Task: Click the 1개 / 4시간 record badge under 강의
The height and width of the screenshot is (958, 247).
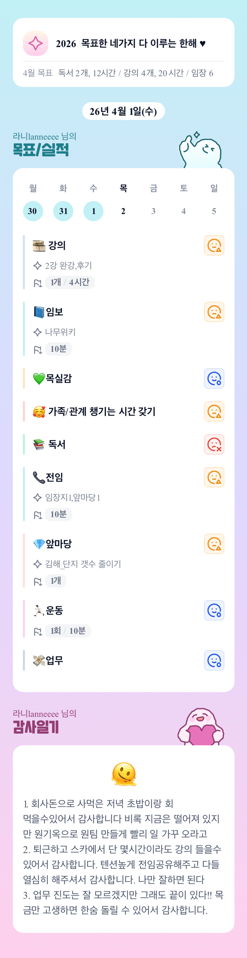Action: click(70, 282)
